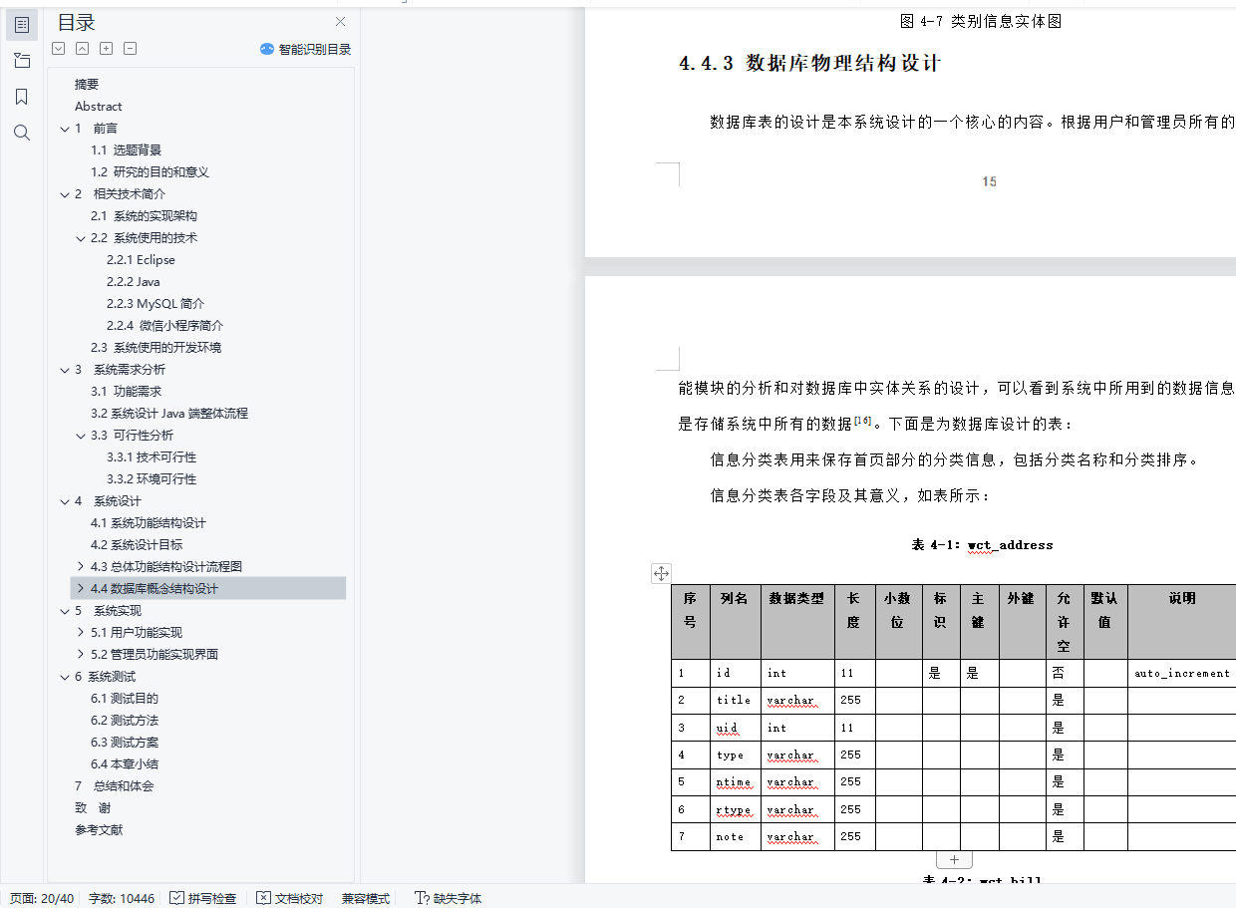Open the bookmark sidebar icon
The width and height of the screenshot is (1236, 908).
click(22, 97)
